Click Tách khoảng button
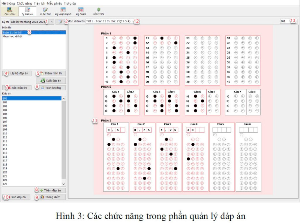The width and height of the screenshot is (300, 223). coord(51,88)
